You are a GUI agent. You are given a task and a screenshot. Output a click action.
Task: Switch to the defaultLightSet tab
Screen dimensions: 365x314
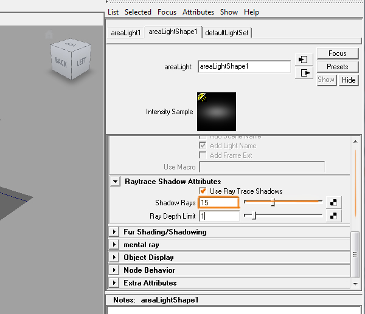coord(227,33)
